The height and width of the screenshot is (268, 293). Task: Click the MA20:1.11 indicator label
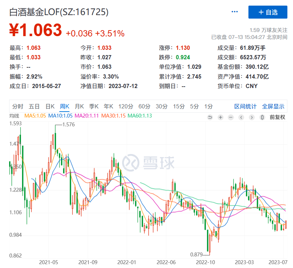(87, 116)
